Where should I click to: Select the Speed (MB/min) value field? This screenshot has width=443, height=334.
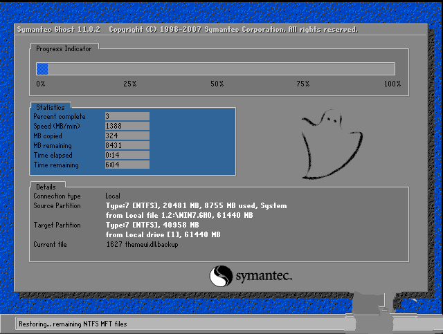pyautogui.click(x=127, y=126)
